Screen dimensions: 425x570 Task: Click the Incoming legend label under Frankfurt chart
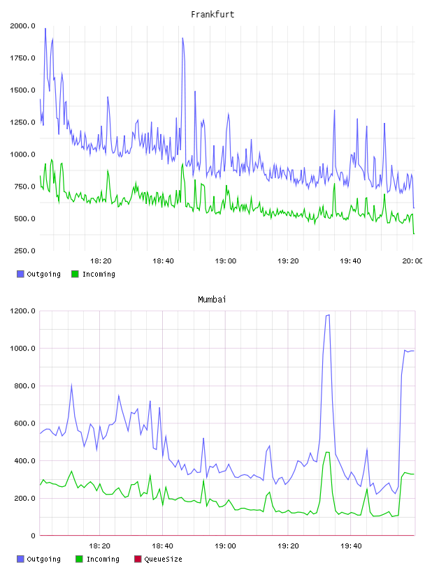(x=99, y=274)
